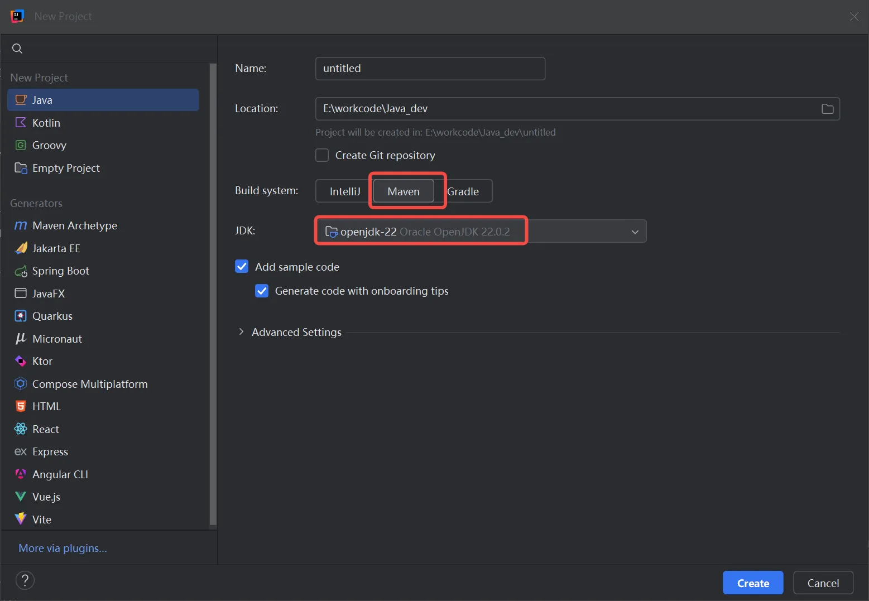869x601 pixels.
Task: Click the Maven Archetype icon
Action: coord(21,225)
